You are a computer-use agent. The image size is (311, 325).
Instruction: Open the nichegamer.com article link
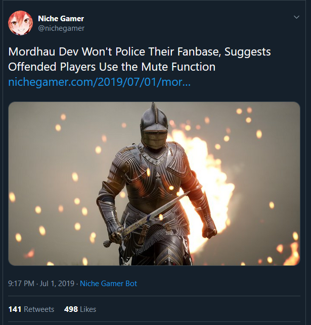pyautogui.click(x=100, y=82)
